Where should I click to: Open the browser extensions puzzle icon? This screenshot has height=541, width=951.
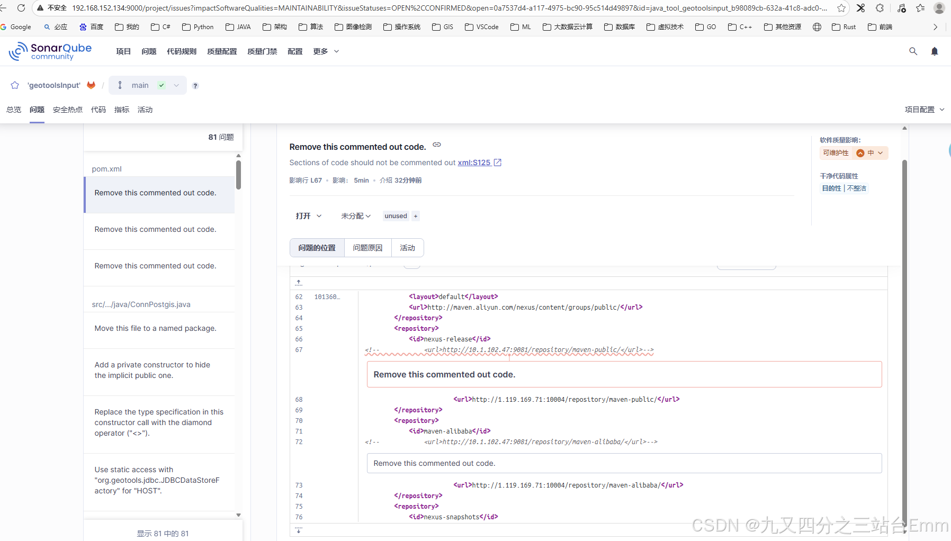[x=880, y=8]
